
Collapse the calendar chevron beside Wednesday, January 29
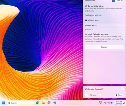pos(122,89)
